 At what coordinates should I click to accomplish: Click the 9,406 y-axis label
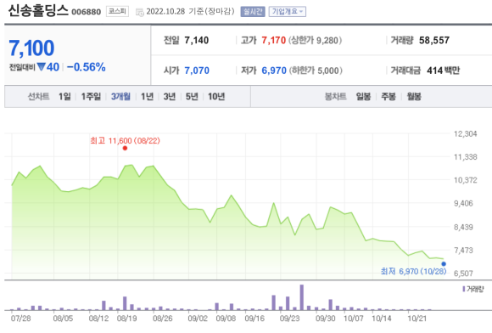(463, 203)
